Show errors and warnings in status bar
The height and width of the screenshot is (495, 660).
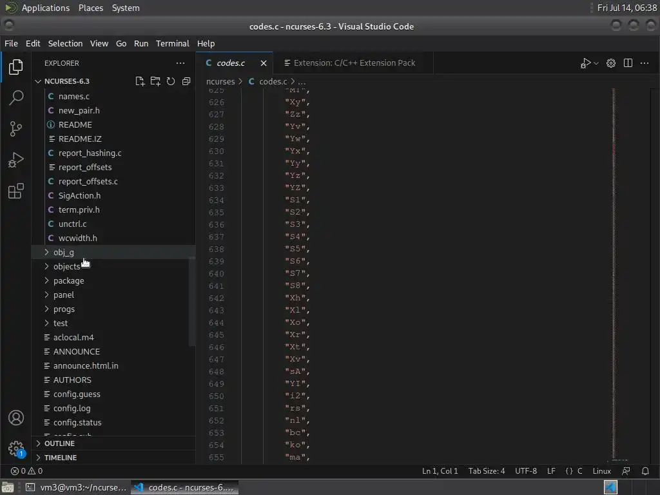click(26, 471)
